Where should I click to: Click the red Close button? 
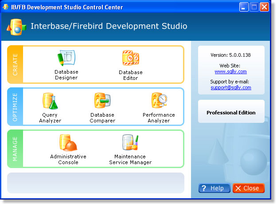pos(248,188)
